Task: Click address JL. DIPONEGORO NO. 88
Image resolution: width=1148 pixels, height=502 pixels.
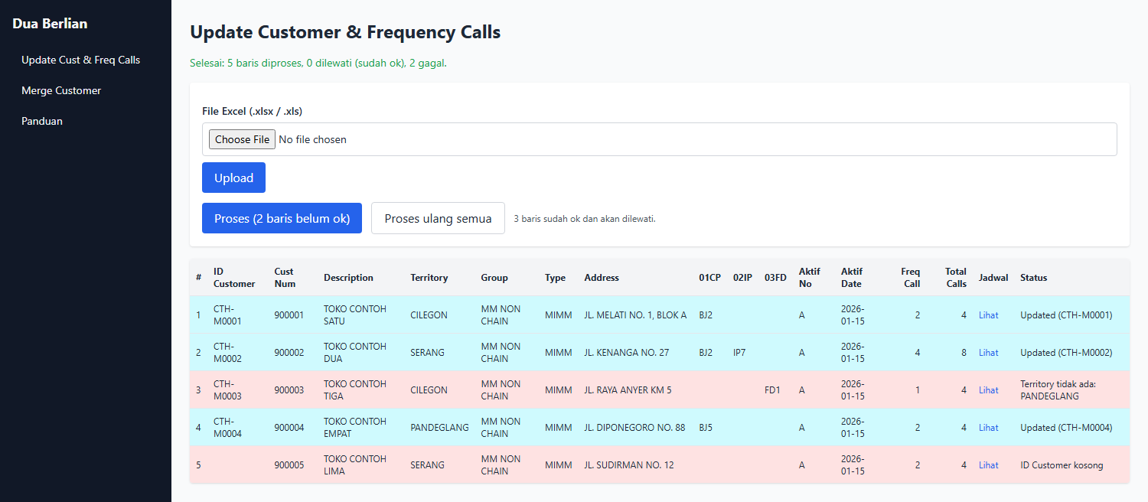Action: (634, 427)
